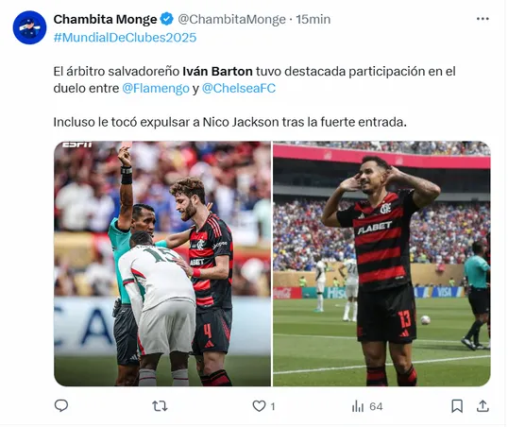Viewport: 508px width, 427px height.
Task: Open the three-dot more options menu
Action: pos(483,19)
